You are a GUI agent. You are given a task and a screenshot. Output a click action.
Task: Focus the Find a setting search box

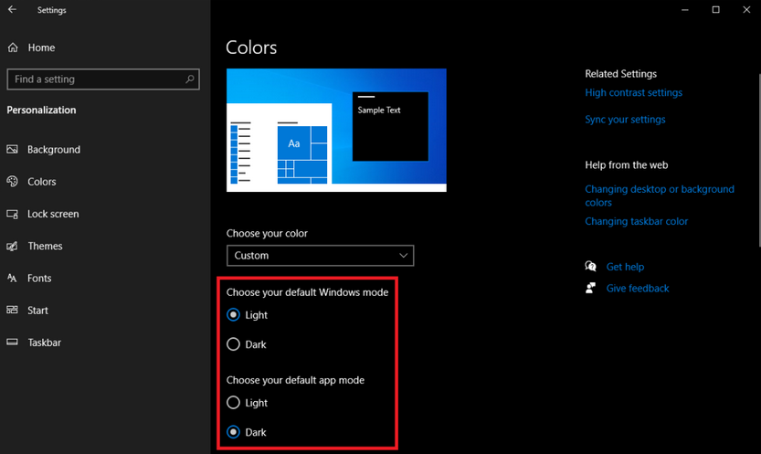pos(103,79)
